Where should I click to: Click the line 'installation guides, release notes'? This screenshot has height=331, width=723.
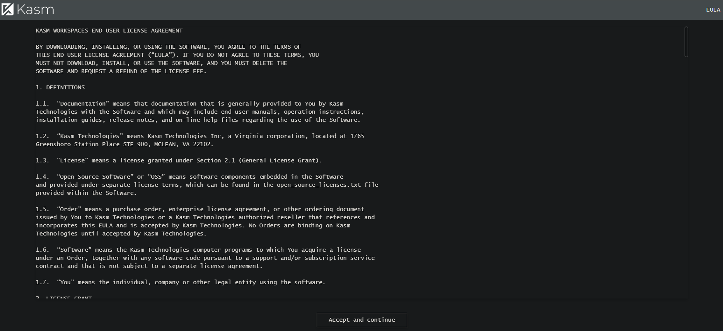coord(198,120)
